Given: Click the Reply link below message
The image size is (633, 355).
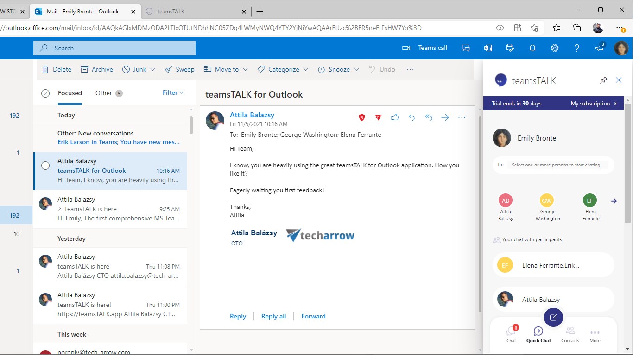Looking at the screenshot, I should click(x=238, y=316).
